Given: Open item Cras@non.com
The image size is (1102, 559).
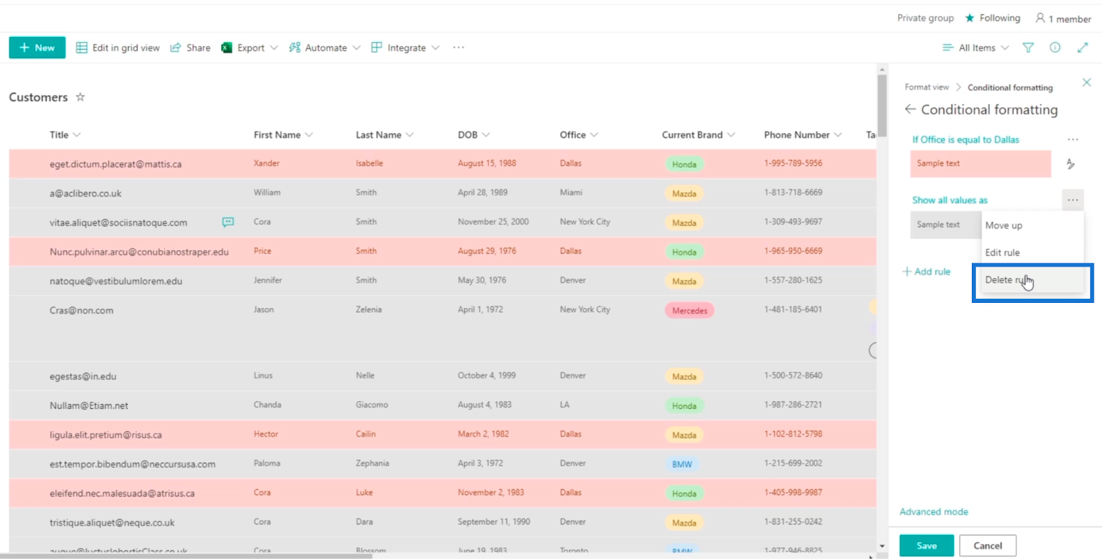Looking at the screenshot, I should 81,310.
